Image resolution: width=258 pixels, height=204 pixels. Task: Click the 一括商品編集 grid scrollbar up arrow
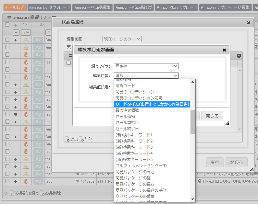(240, 70)
